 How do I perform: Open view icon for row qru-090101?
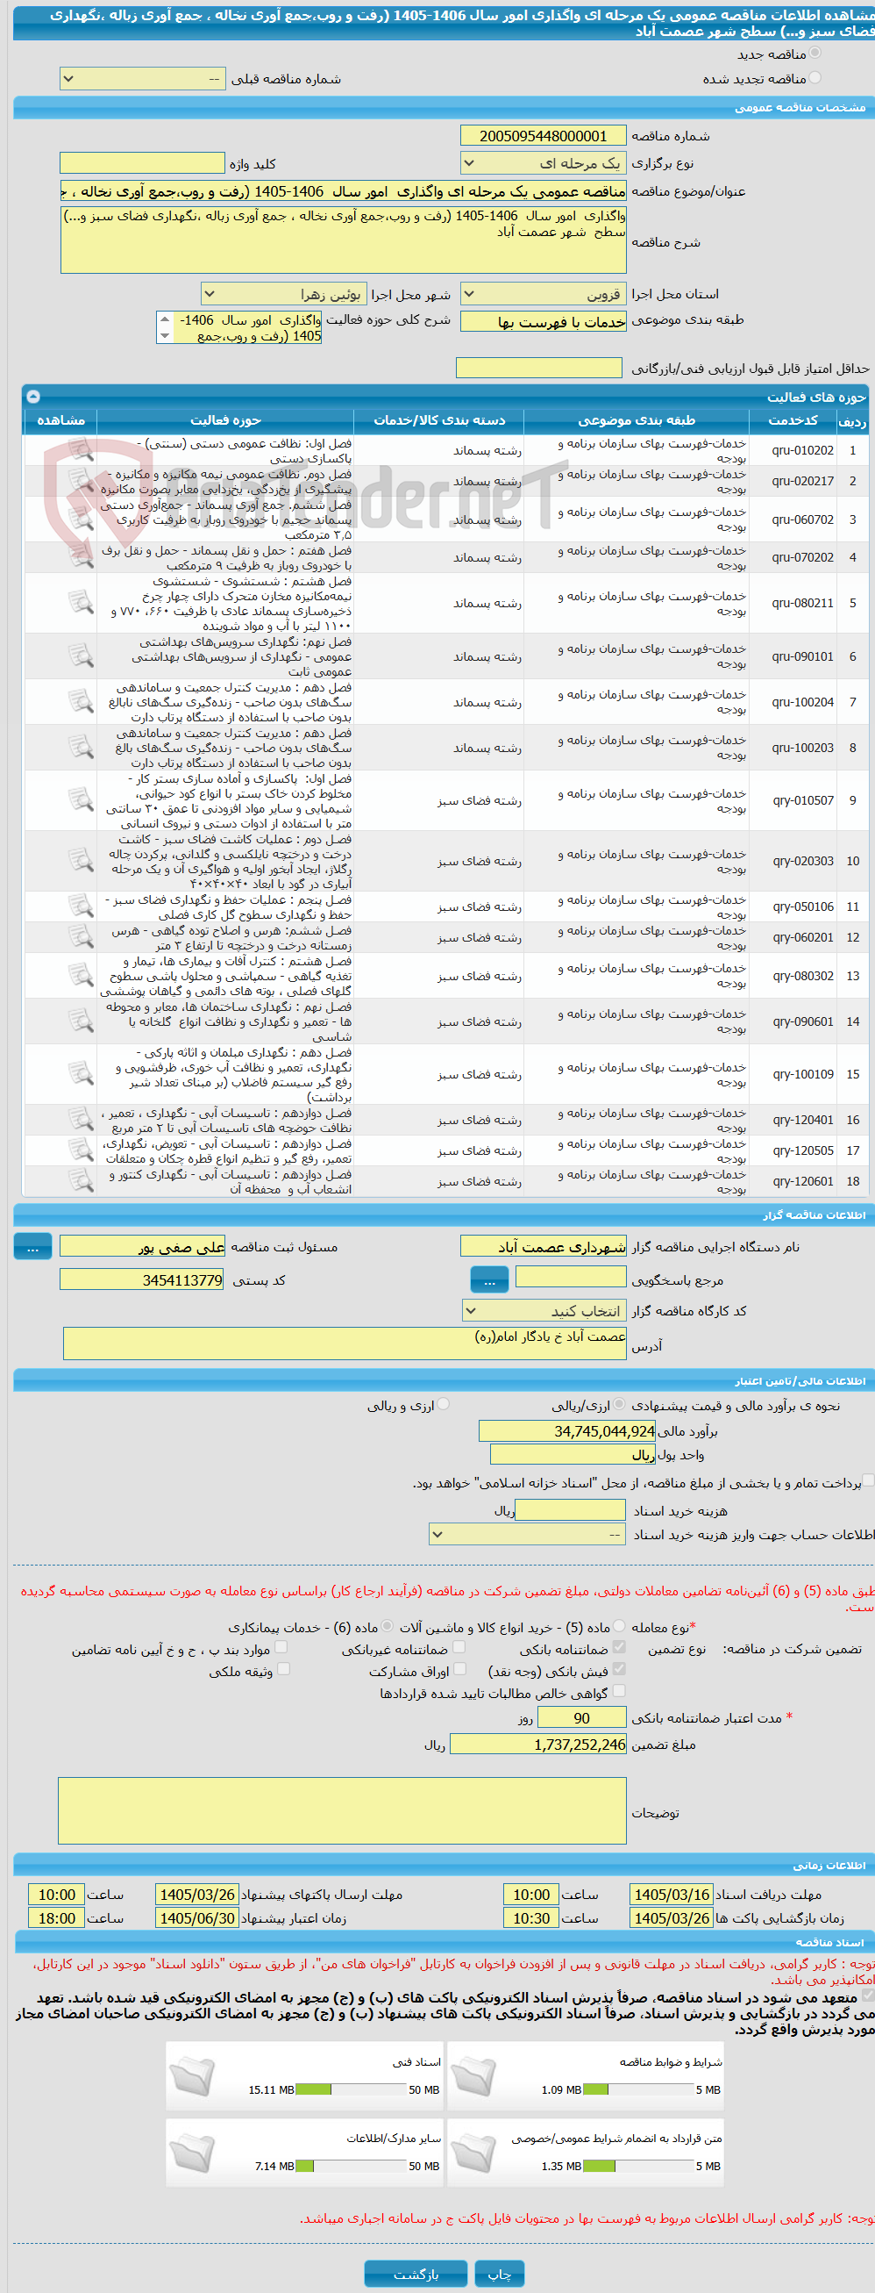[x=81, y=657]
